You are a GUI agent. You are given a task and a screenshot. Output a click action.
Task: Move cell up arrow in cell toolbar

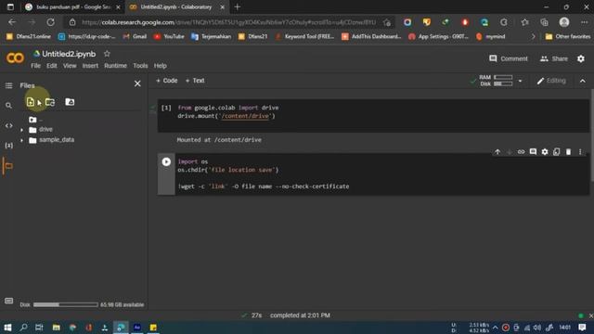tap(497, 152)
